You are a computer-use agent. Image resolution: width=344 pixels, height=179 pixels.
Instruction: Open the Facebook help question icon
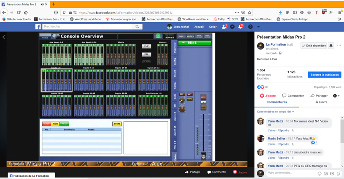coord(250,27)
